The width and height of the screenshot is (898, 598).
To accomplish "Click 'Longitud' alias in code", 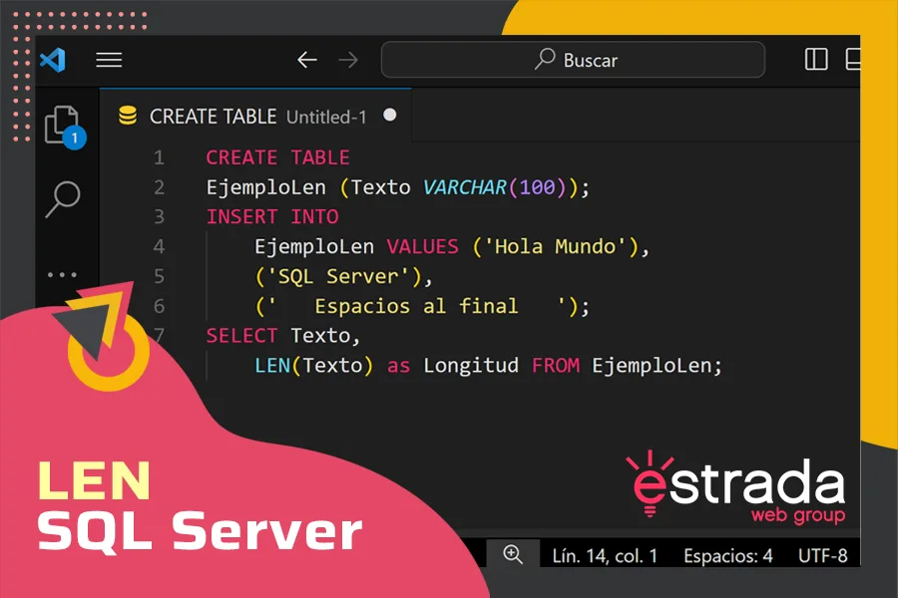I will coord(471,366).
